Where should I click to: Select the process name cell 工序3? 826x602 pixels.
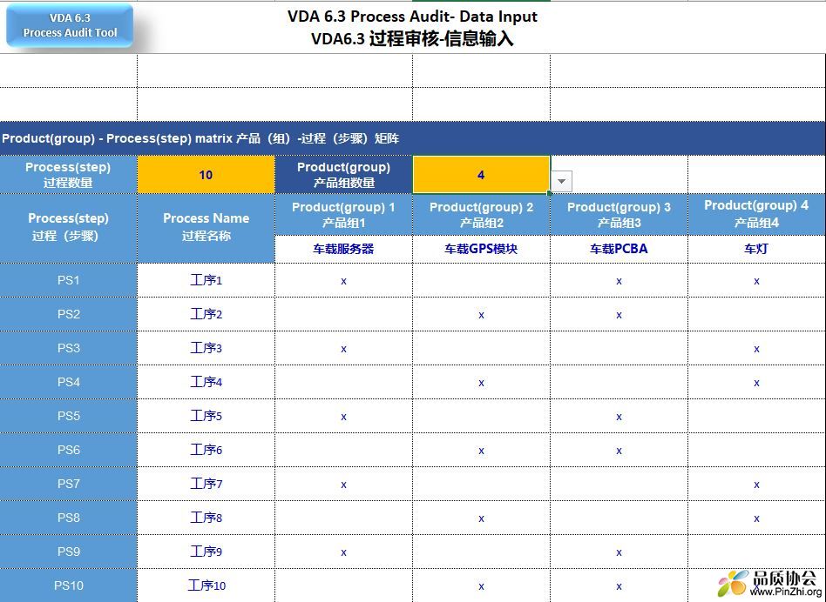pyautogui.click(x=206, y=348)
